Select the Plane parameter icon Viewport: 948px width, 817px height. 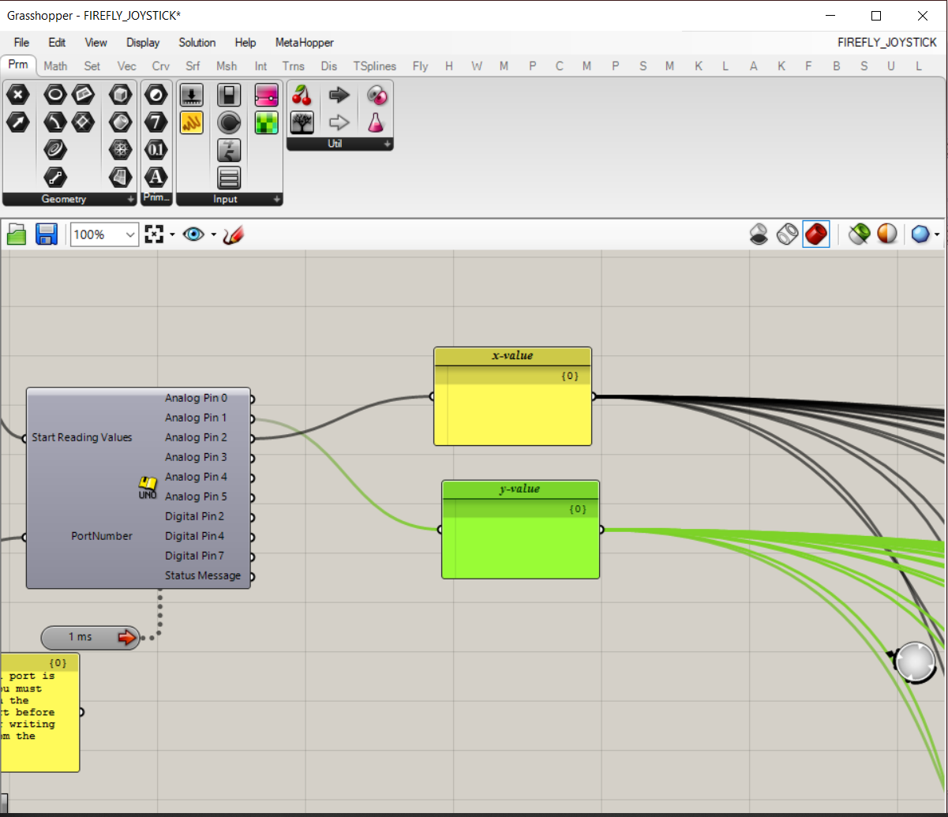[x=84, y=96]
